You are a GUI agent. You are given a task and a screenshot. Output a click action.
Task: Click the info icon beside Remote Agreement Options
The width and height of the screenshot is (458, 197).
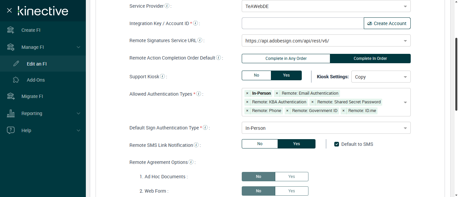point(191,162)
